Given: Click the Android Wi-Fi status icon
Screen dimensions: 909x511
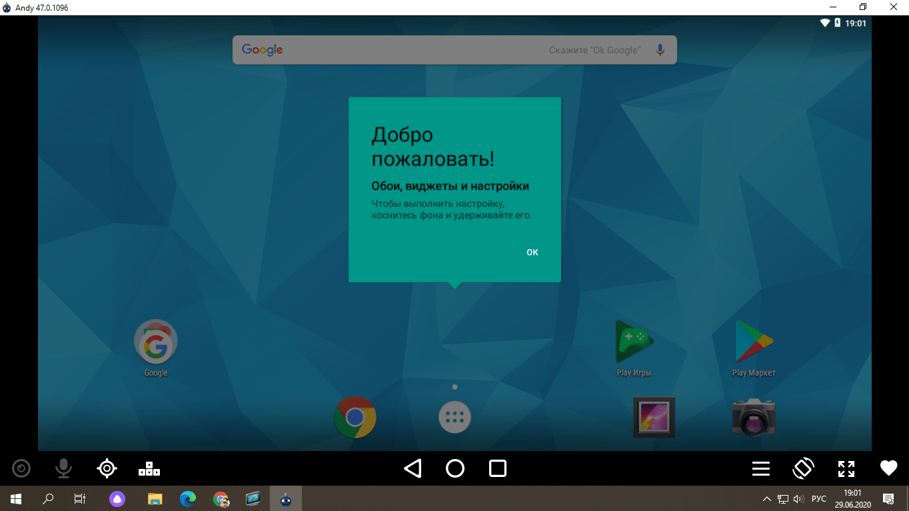Looking at the screenshot, I should tap(825, 23).
